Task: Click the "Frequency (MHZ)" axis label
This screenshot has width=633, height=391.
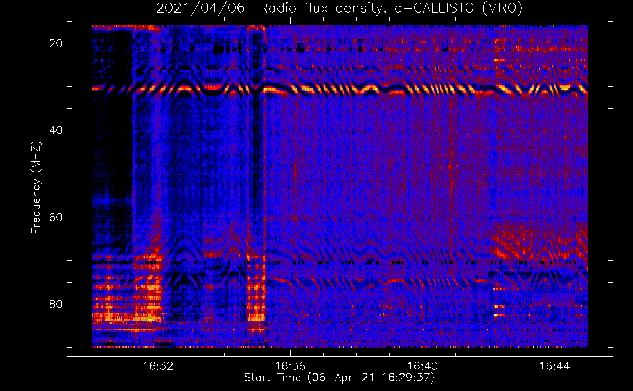Action: [36, 187]
